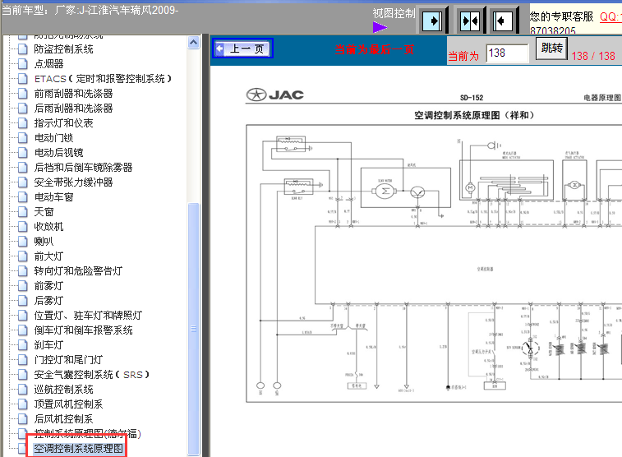Click the center-split view control icon

coord(469,21)
